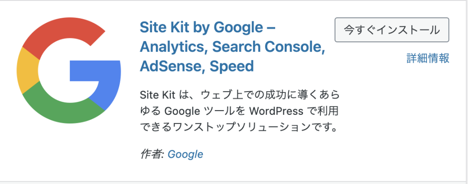Click the "Analytics, Search Console," title line
Screen dimensions: 468x184
coord(233,47)
